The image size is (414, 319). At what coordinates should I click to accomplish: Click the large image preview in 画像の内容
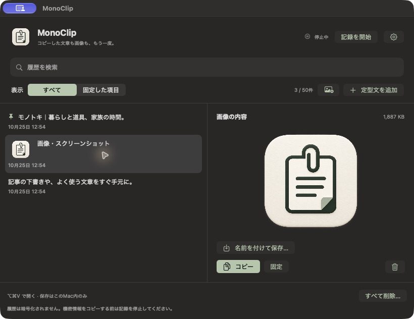pos(310,181)
